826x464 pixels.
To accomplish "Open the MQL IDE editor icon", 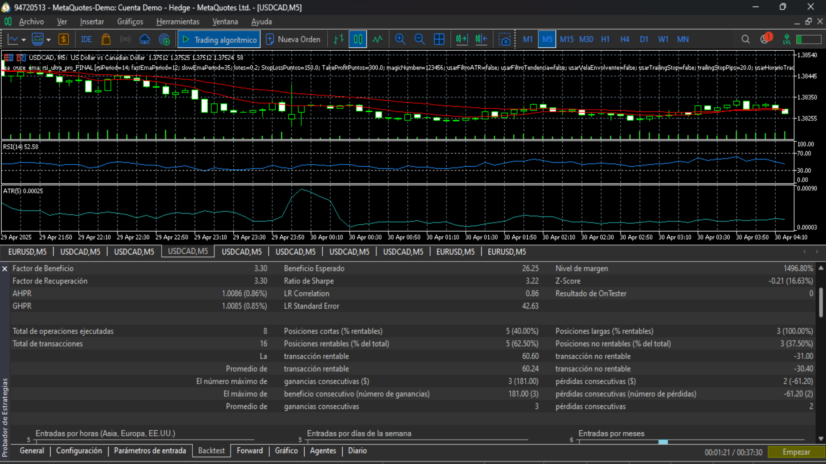I will [x=86, y=40].
